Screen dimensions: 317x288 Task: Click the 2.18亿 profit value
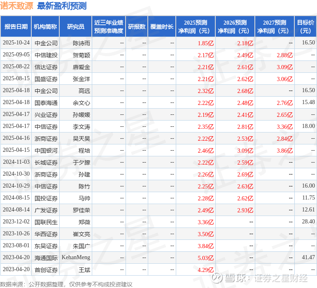(x=245, y=43)
